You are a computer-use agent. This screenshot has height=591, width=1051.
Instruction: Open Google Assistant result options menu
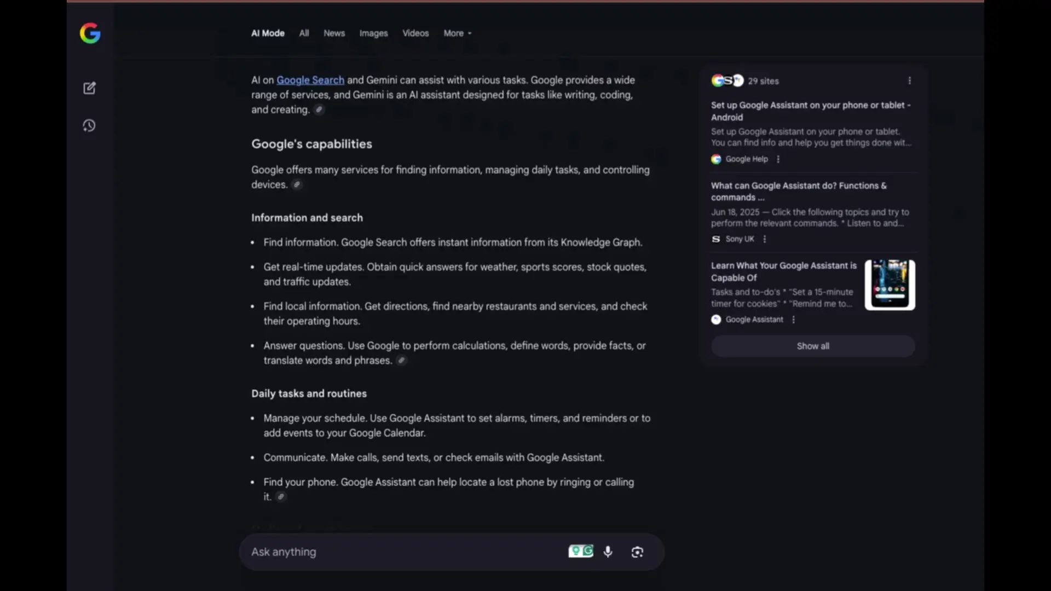tap(793, 320)
